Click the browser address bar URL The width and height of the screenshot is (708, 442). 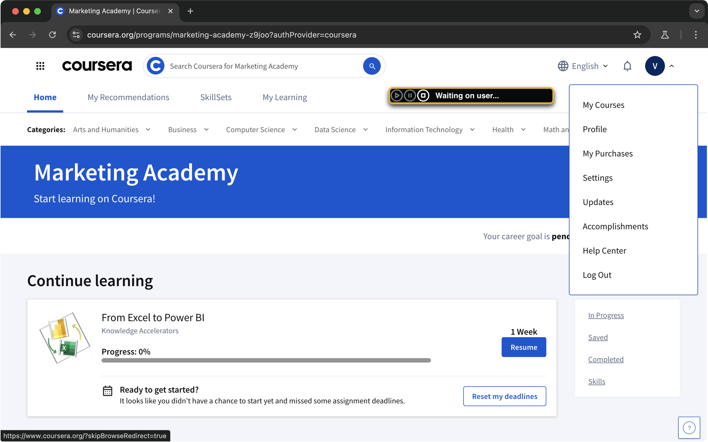(x=222, y=35)
